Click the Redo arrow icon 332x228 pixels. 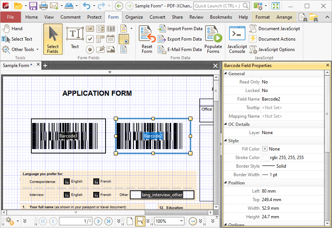[x=101, y=6]
